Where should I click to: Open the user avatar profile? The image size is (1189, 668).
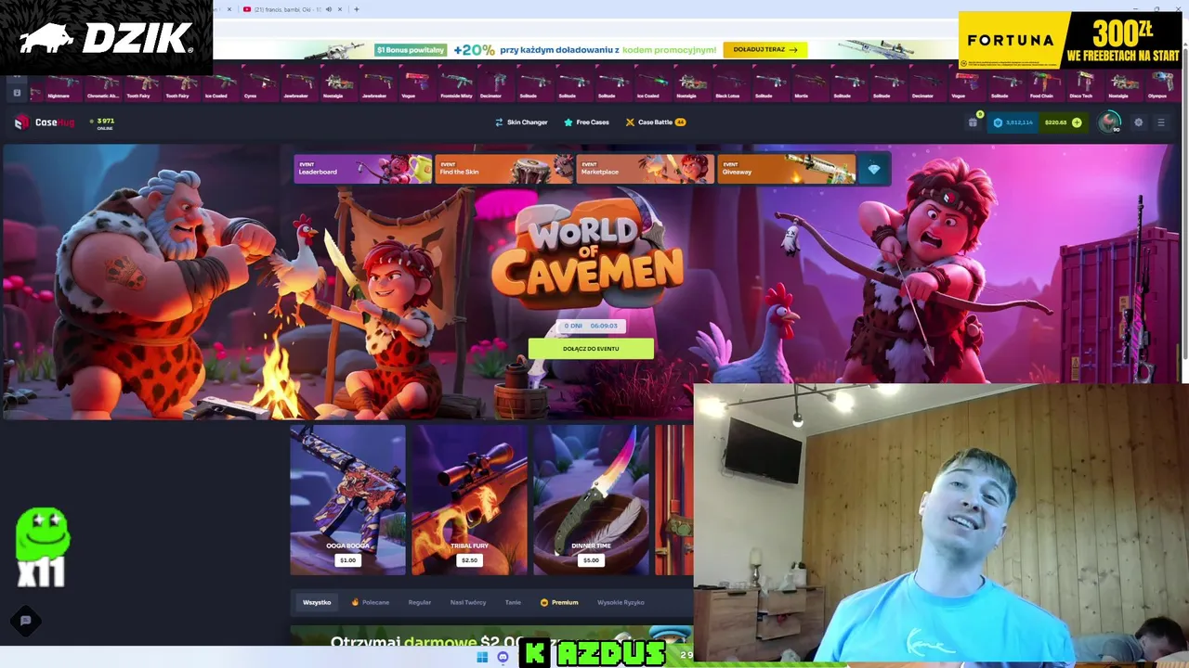[1109, 122]
